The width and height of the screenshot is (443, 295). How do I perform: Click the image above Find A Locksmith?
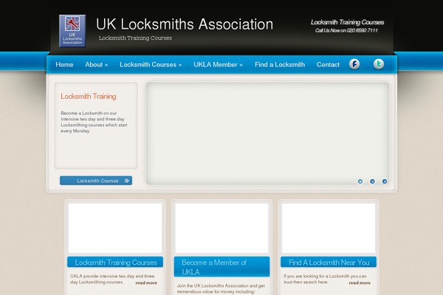coord(329,228)
